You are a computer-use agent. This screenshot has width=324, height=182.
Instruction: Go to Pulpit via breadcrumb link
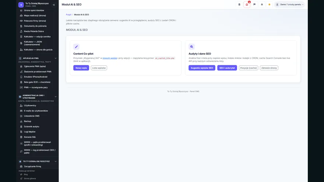pos(68,15)
